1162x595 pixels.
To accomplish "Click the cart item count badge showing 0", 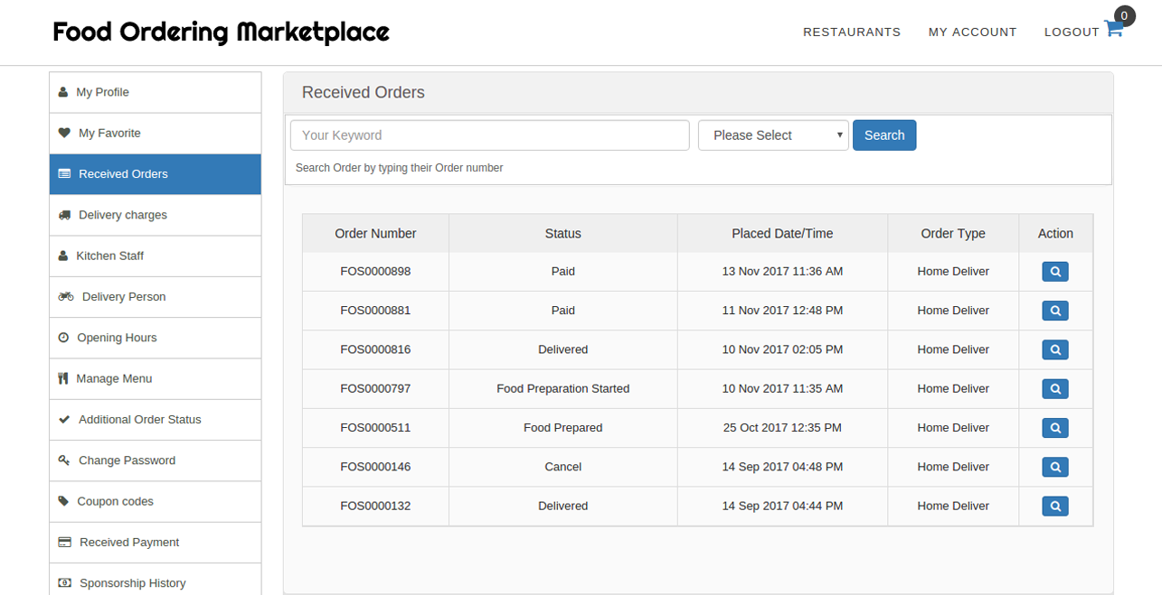I will 1123,15.
